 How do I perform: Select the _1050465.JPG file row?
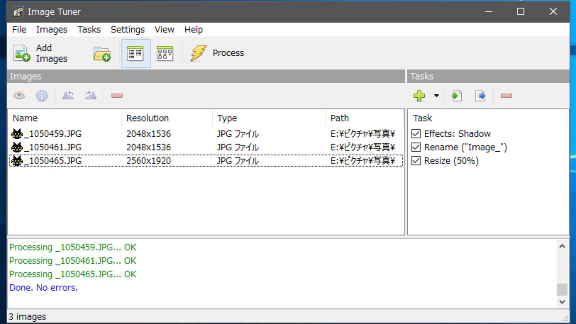206,161
